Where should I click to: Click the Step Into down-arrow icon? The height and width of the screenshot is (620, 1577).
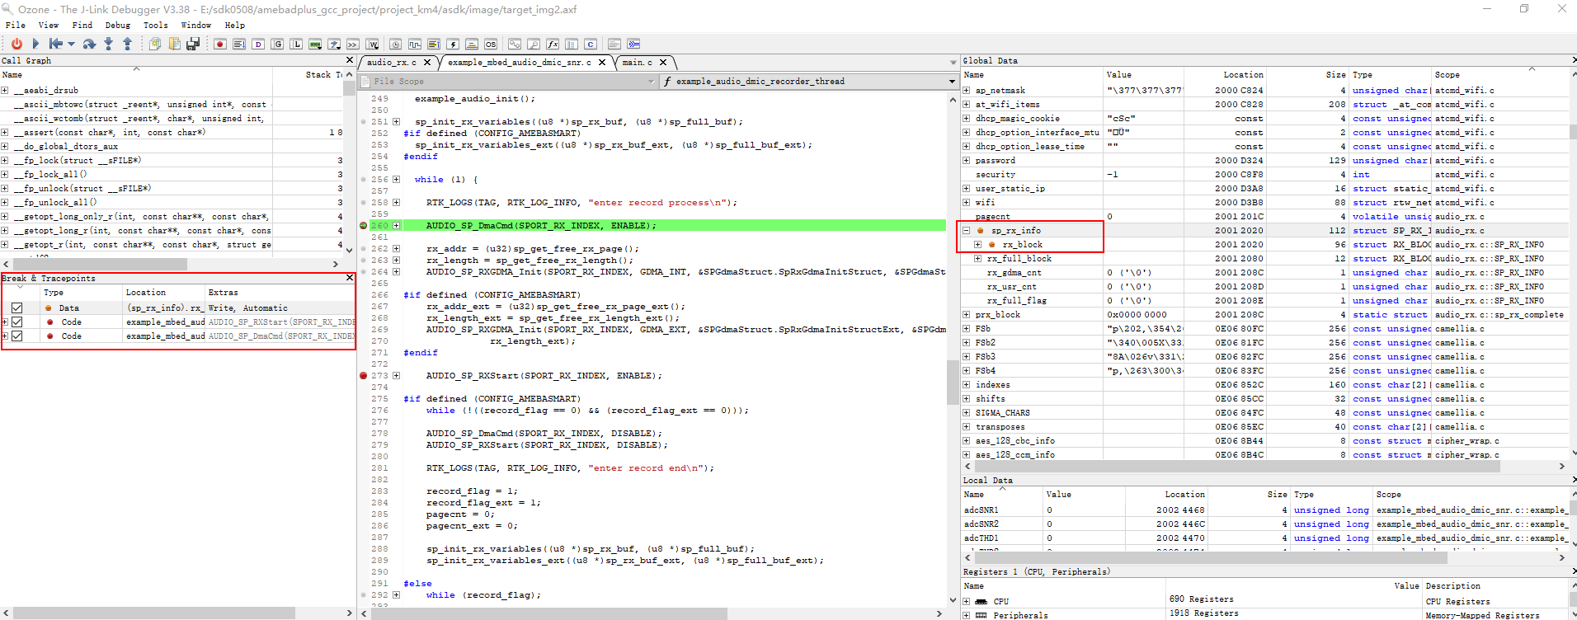click(108, 44)
